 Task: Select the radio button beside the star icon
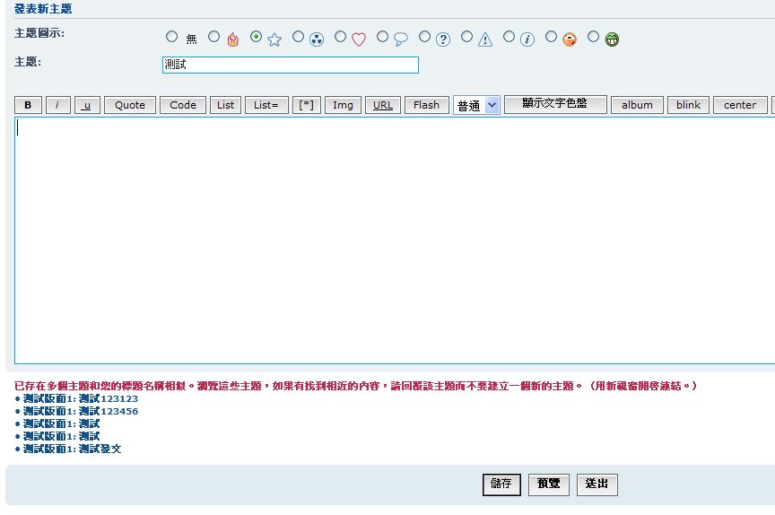click(x=257, y=37)
